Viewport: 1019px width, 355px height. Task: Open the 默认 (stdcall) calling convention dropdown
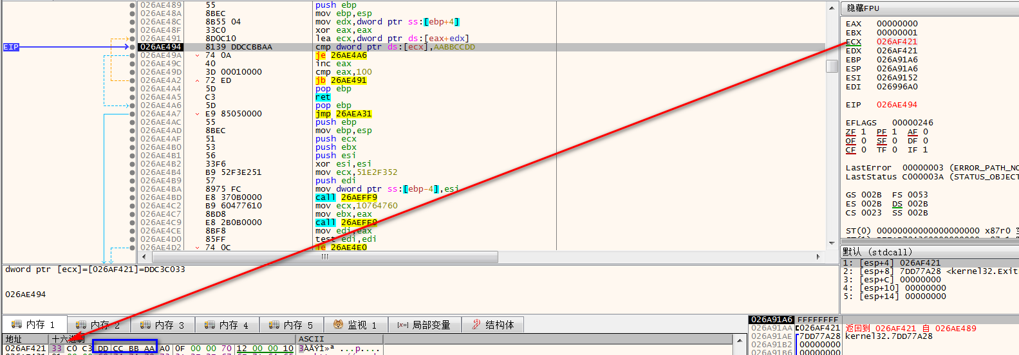930,251
